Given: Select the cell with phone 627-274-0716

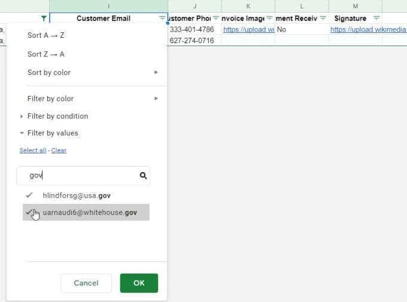Looking at the screenshot, I should click(195, 41).
